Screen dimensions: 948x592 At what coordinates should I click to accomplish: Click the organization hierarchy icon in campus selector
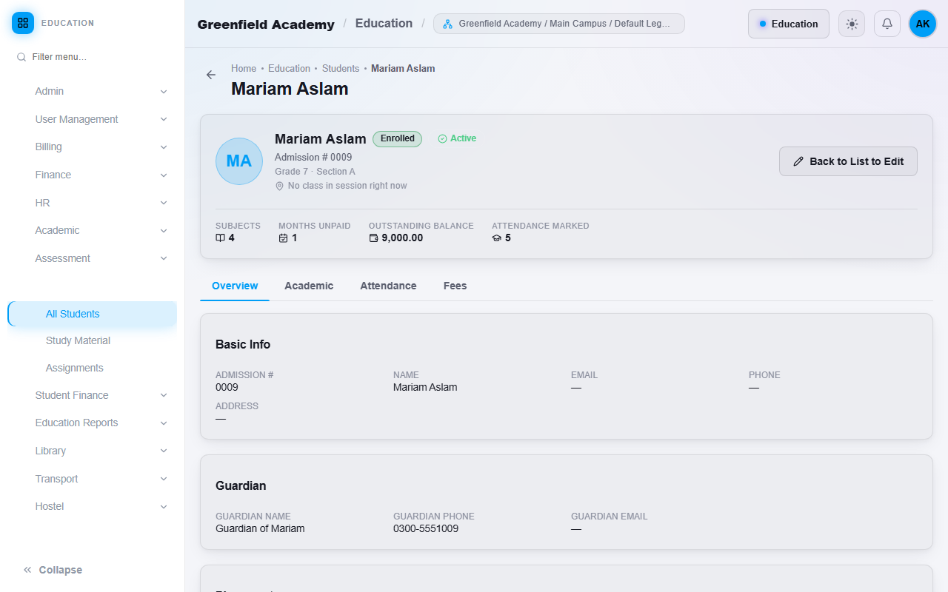coord(447,24)
